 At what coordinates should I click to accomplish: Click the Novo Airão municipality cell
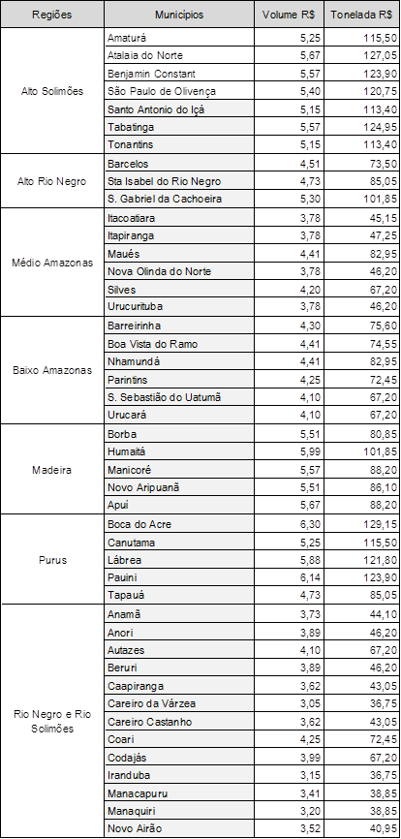(x=179, y=829)
